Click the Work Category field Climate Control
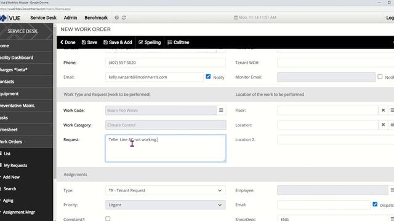 tap(166, 125)
